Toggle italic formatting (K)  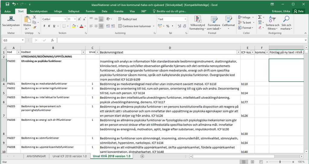pyautogui.click(x=49, y=26)
